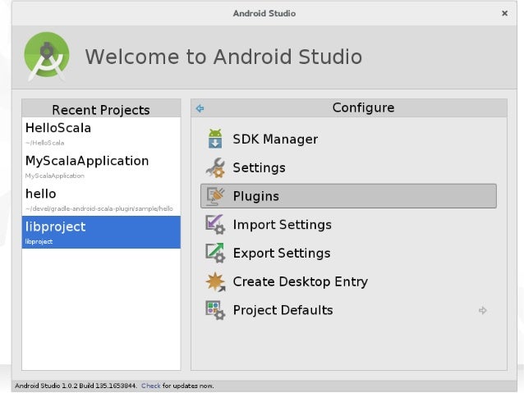Click the gradle-android-scala-plugin sample path
Viewport: 524px width, 393px height.
click(99, 208)
